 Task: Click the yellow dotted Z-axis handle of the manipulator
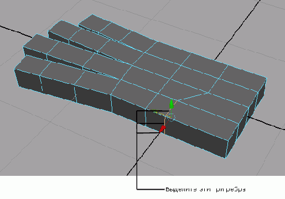point(158,112)
